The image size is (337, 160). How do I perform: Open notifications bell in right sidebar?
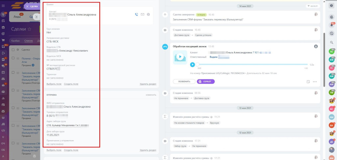(331, 25)
